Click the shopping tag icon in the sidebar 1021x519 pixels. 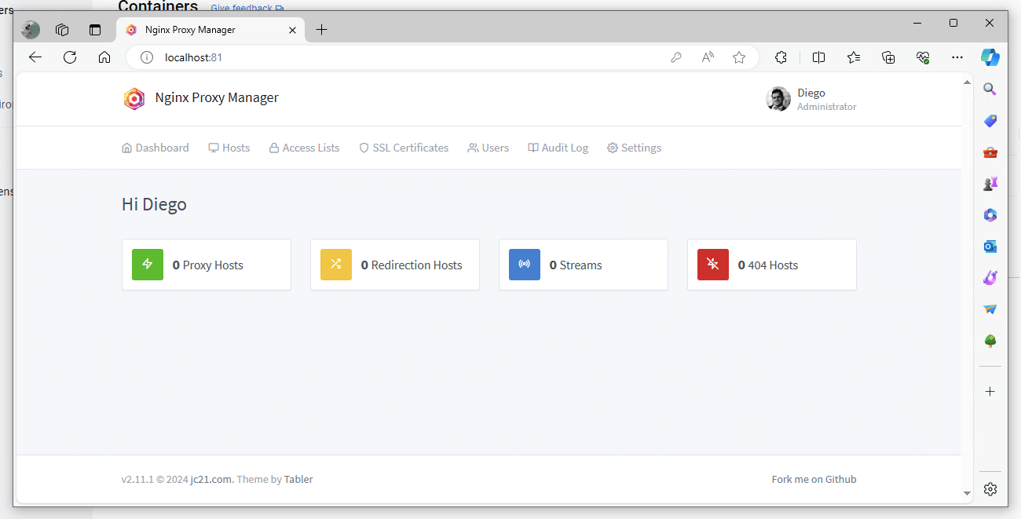coord(990,120)
